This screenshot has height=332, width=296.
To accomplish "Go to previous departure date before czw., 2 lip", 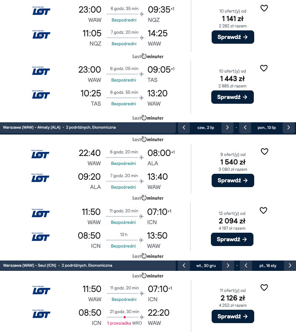I will pyautogui.click(x=184, y=127).
